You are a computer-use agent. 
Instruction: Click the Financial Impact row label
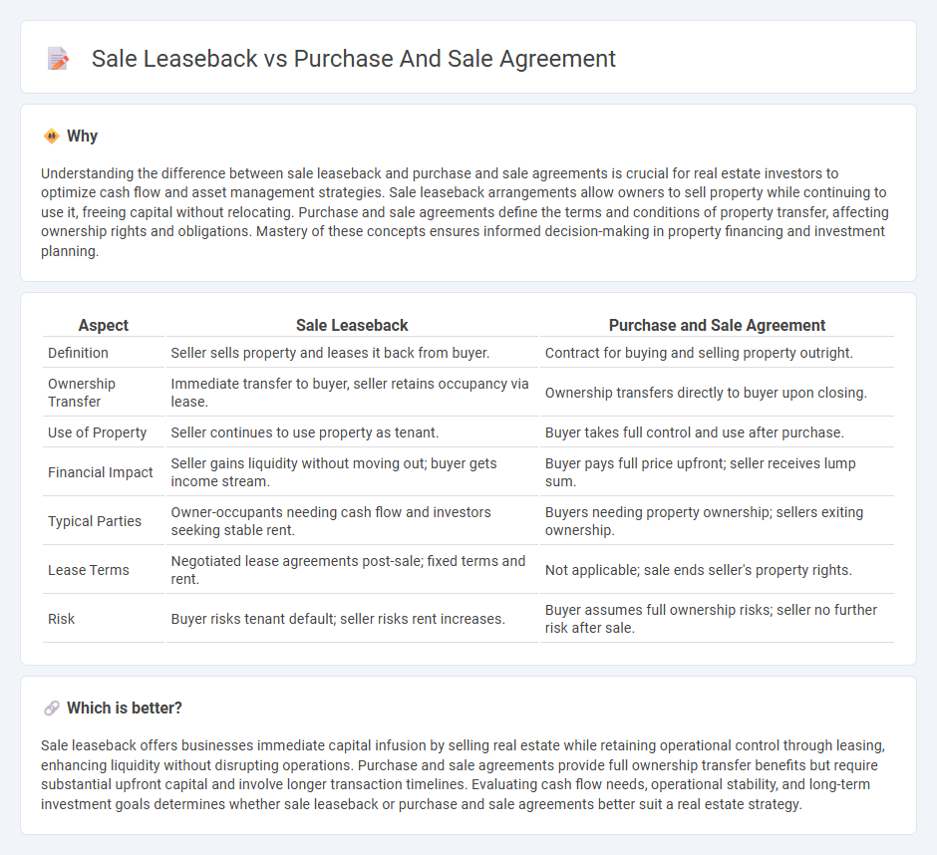[x=101, y=472]
